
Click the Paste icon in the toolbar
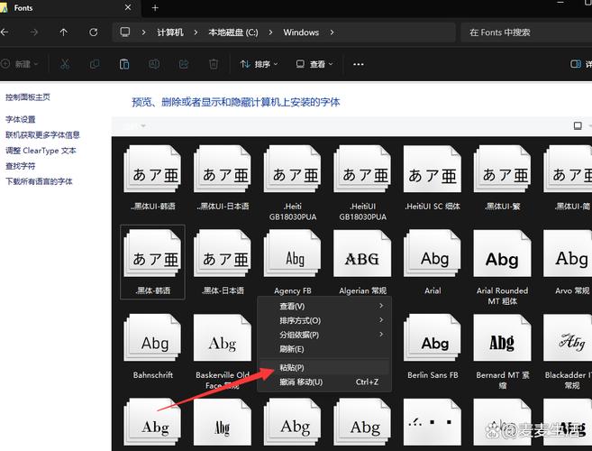(x=124, y=65)
